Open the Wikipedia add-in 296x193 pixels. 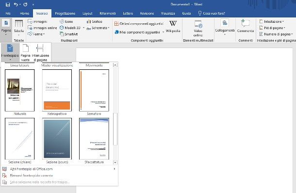pyautogui.click(x=173, y=26)
